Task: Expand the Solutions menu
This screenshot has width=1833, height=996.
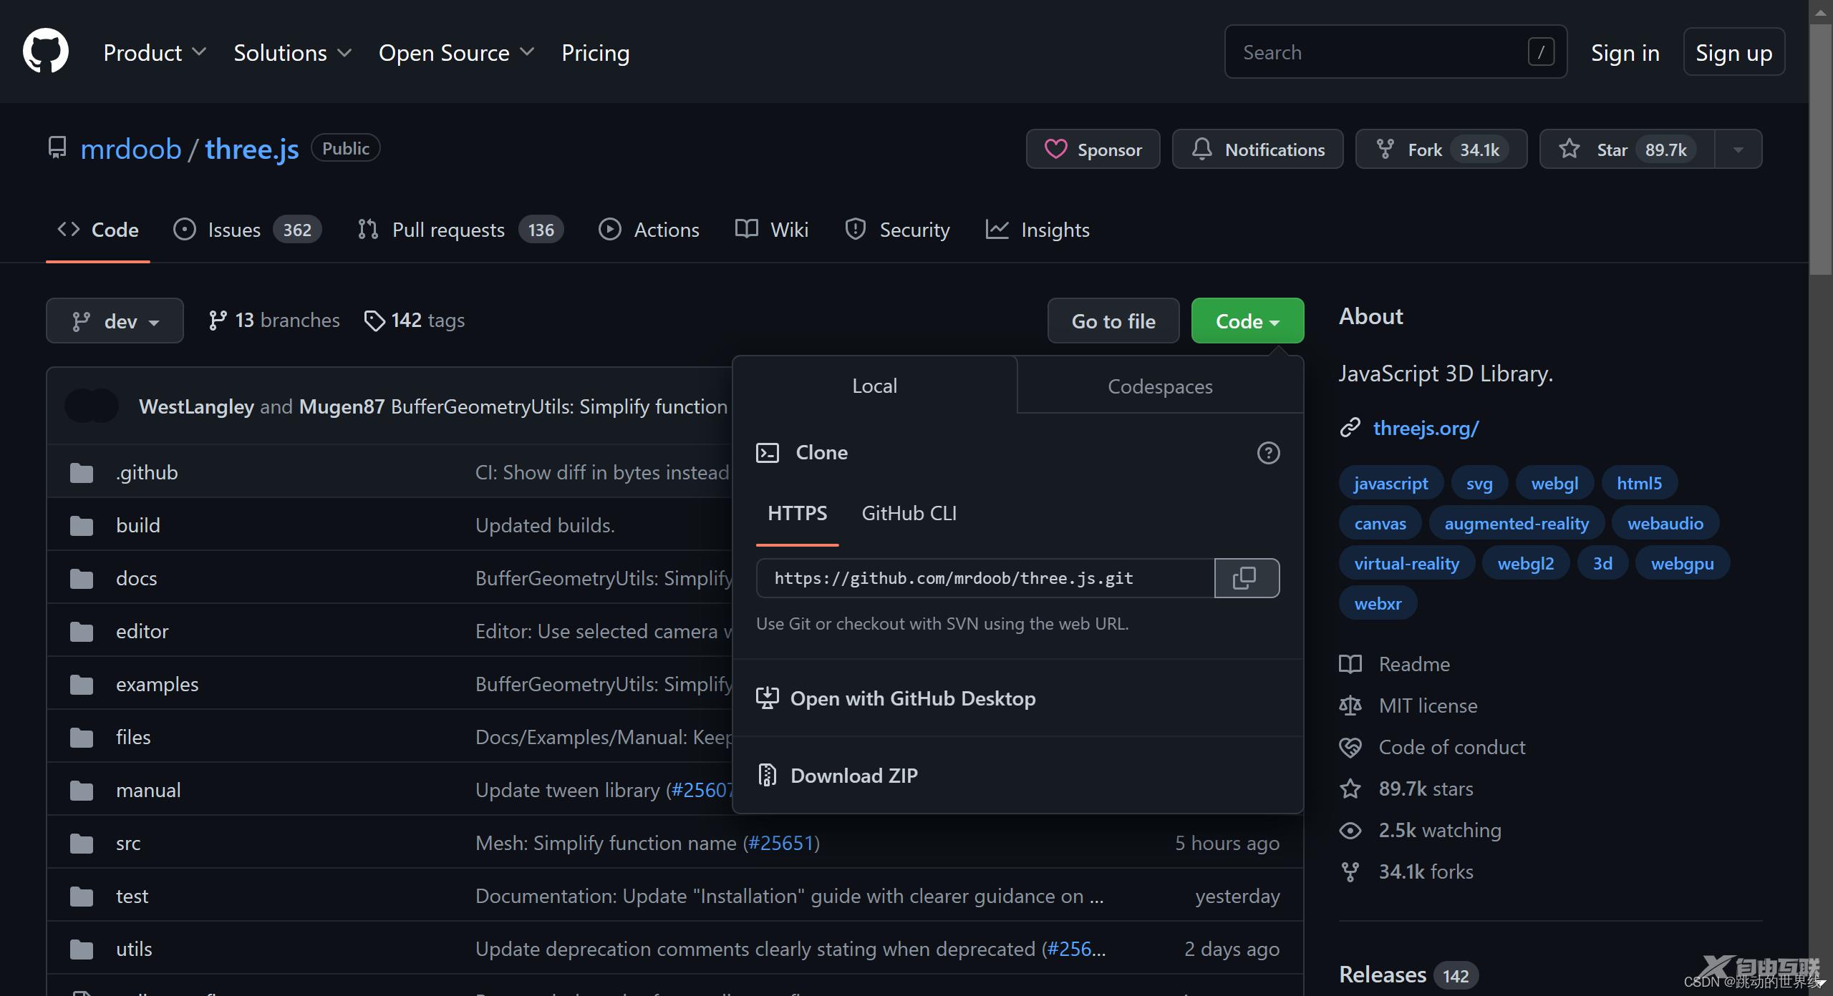Action: click(292, 52)
